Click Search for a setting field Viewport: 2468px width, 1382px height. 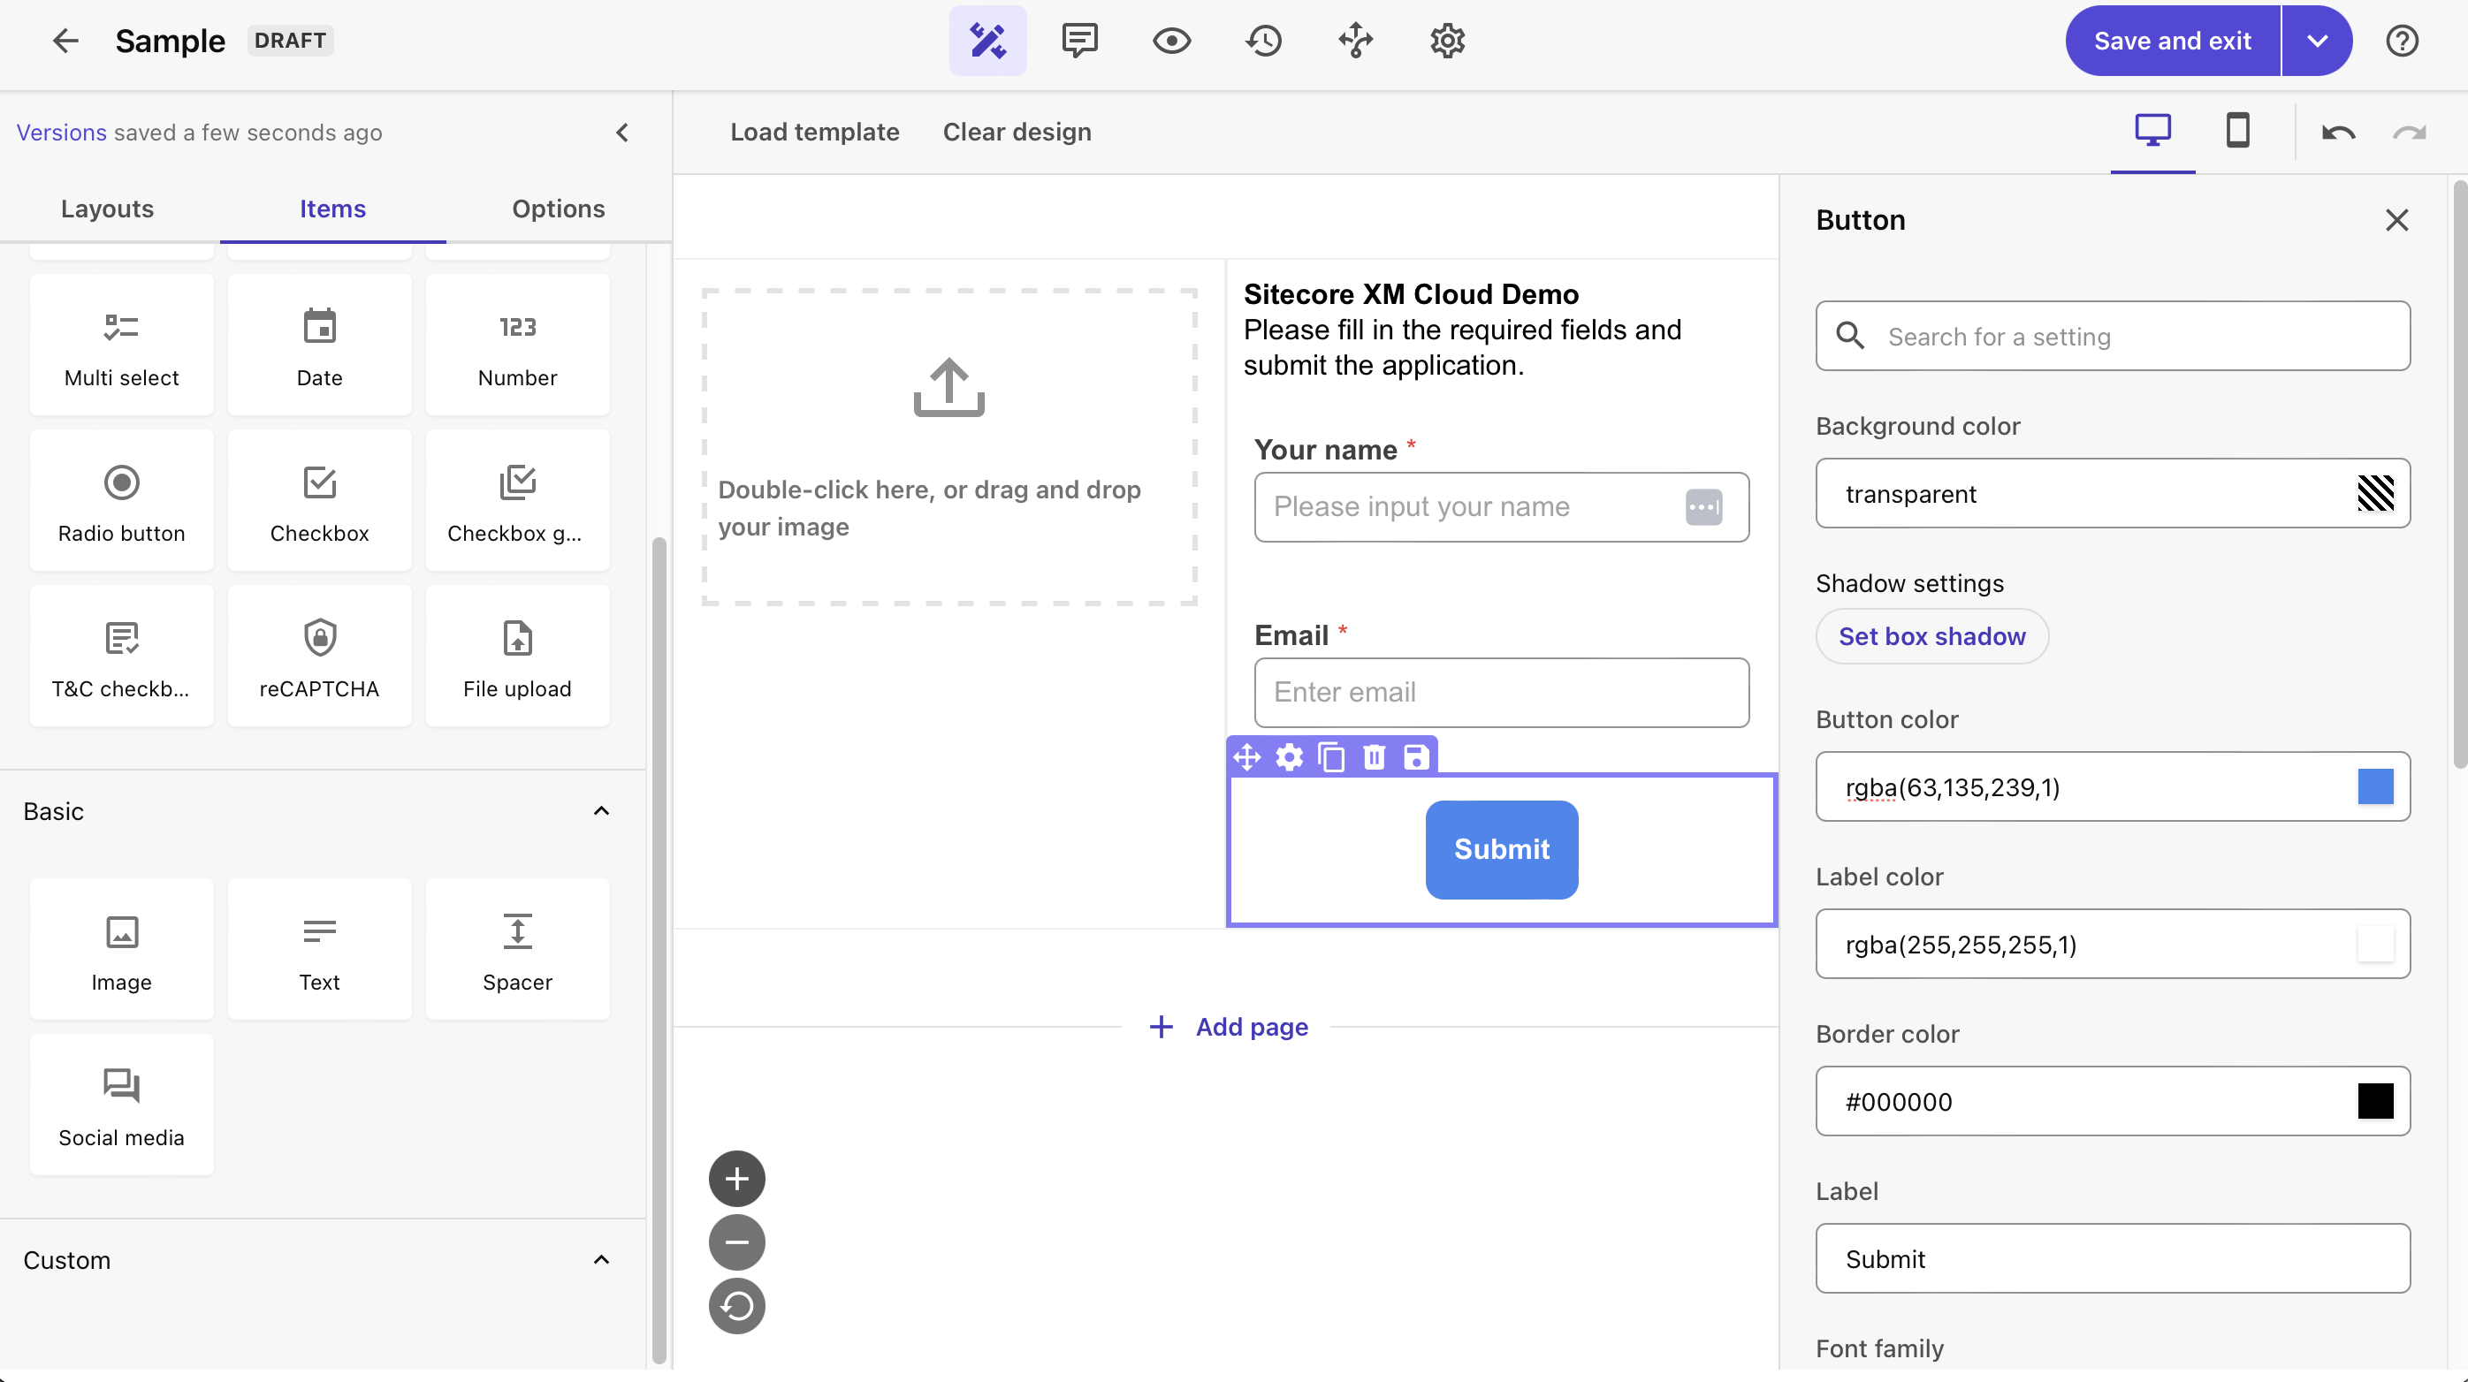pyautogui.click(x=2113, y=336)
